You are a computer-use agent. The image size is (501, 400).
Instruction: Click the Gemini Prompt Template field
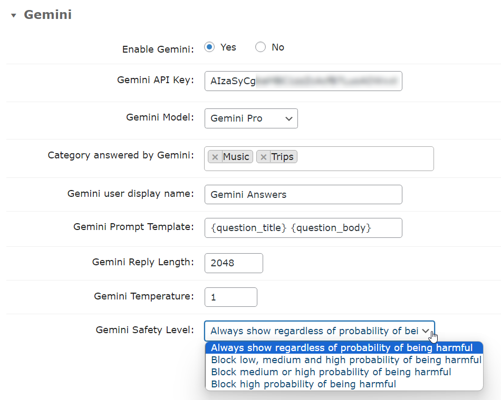tap(303, 228)
